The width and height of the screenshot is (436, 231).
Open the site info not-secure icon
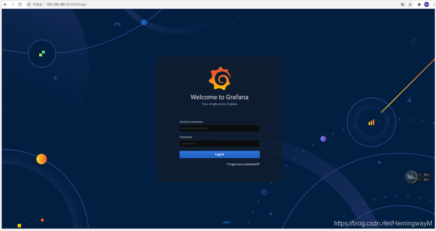tap(29, 4)
